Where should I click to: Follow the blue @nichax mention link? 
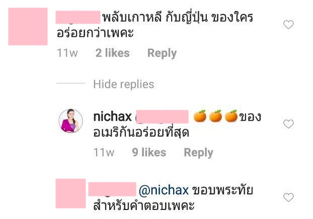pos(164,190)
